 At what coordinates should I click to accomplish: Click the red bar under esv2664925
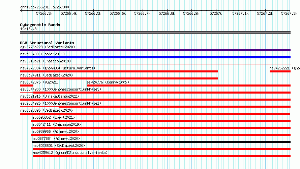coord(175,107)
